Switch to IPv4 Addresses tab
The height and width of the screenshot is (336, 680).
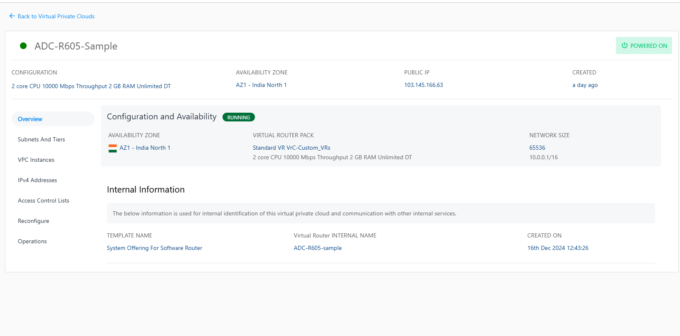click(x=37, y=180)
